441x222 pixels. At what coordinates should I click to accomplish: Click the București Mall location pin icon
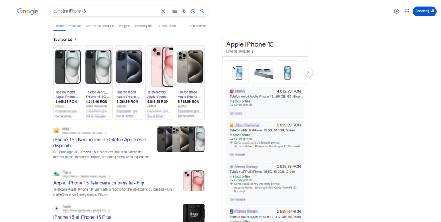point(231,184)
